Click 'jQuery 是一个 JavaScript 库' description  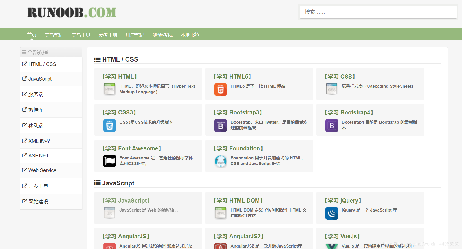[x=369, y=210]
